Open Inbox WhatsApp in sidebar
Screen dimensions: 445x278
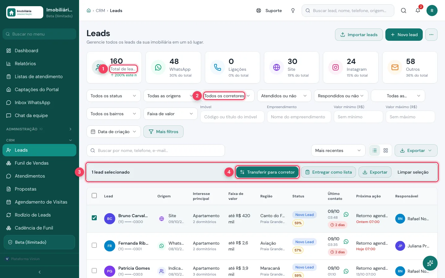click(39, 103)
